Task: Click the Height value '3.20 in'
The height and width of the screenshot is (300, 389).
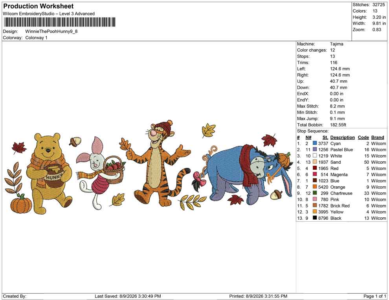Action: click(x=379, y=17)
